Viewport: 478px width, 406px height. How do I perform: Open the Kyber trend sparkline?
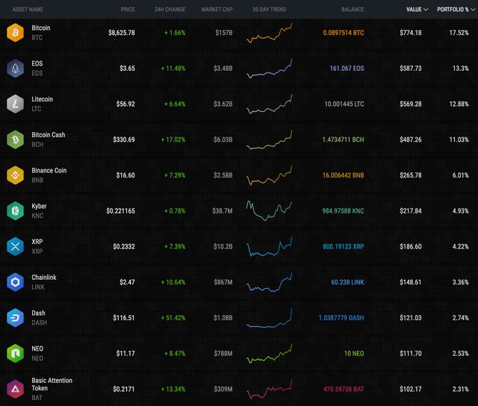tap(269, 210)
